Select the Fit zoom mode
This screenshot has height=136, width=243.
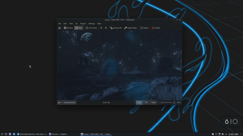139,102
